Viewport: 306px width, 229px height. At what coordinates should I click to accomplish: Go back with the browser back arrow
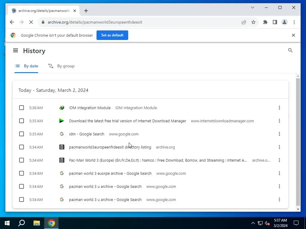click(12, 22)
